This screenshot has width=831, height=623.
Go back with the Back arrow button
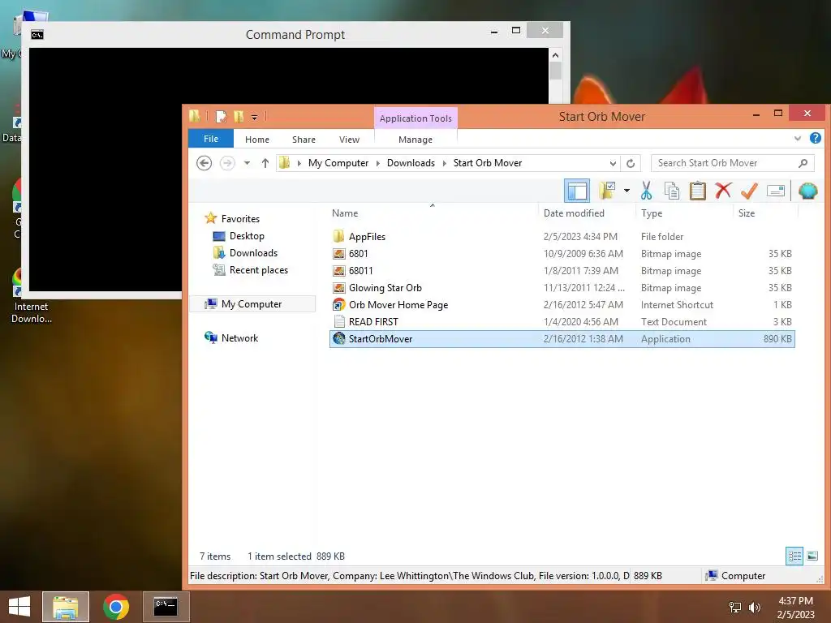(x=204, y=162)
